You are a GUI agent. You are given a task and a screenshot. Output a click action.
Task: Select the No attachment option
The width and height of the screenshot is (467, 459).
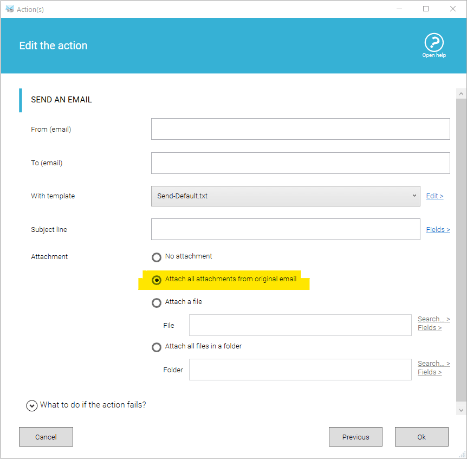157,257
